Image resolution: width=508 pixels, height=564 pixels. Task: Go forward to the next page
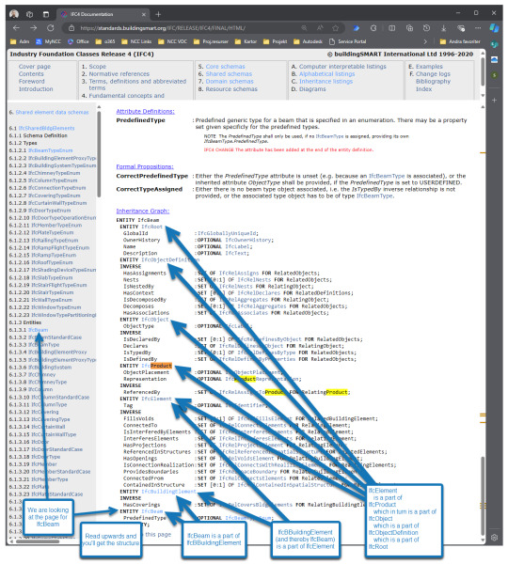33,28
